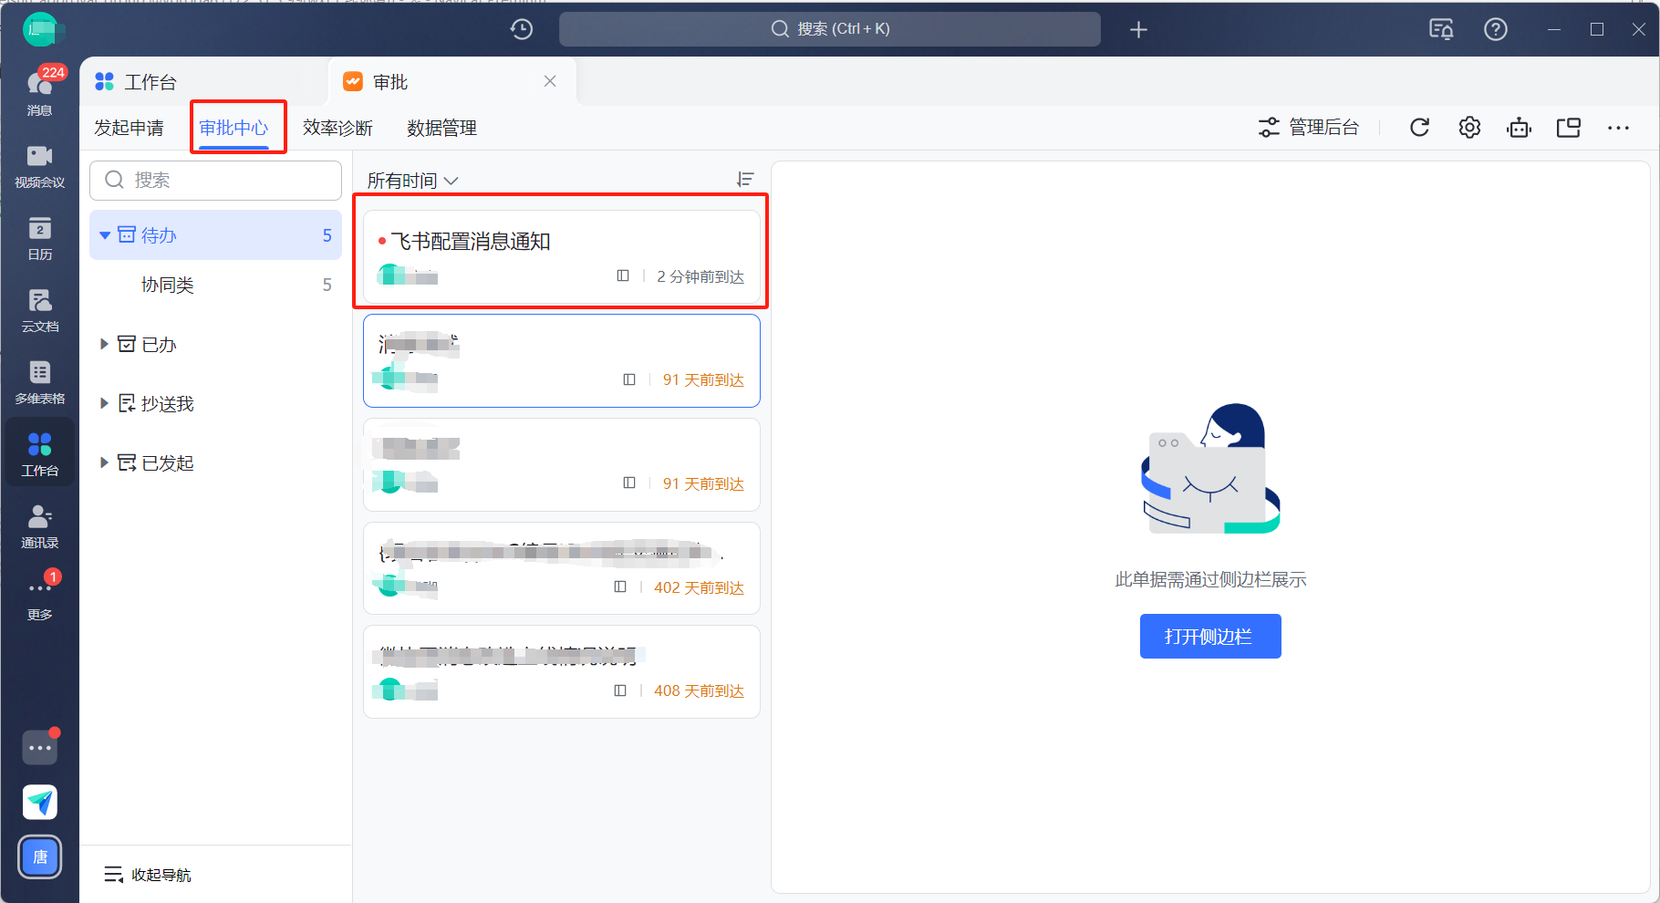
Task: Open the screen-notification icon in title bar
Action: (x=1441, y=29)
